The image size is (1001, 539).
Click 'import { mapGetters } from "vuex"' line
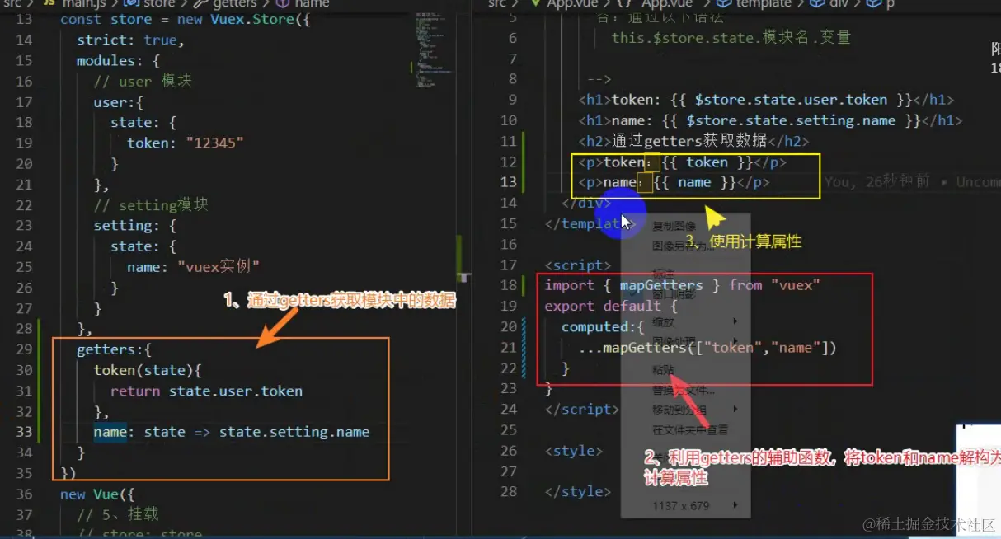click(683, 285)
